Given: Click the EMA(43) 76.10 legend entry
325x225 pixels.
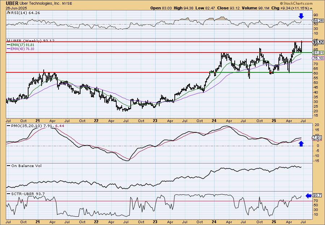Looking at the screenshot, I should point(23,49).
